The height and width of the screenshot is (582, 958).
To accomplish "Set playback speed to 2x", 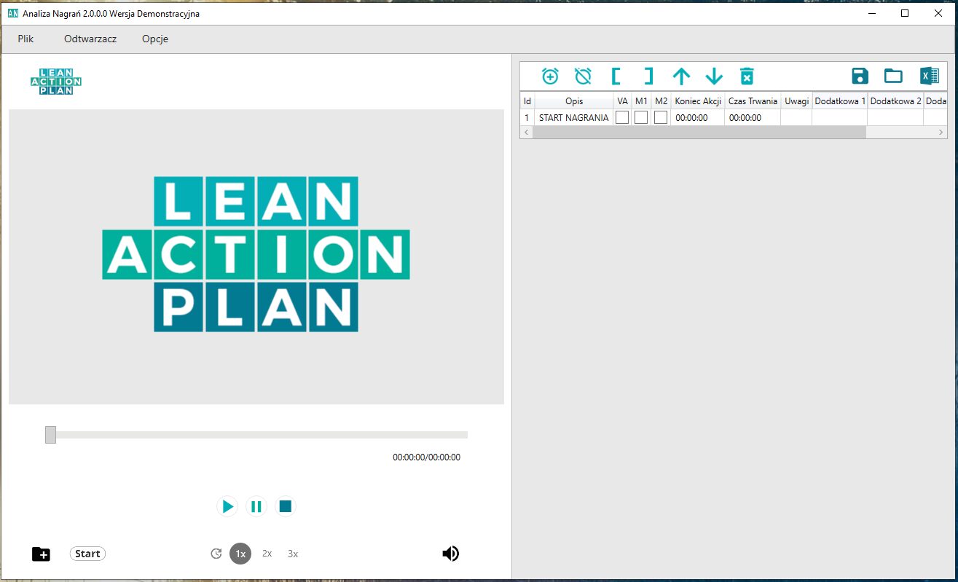I will point(267,554).
